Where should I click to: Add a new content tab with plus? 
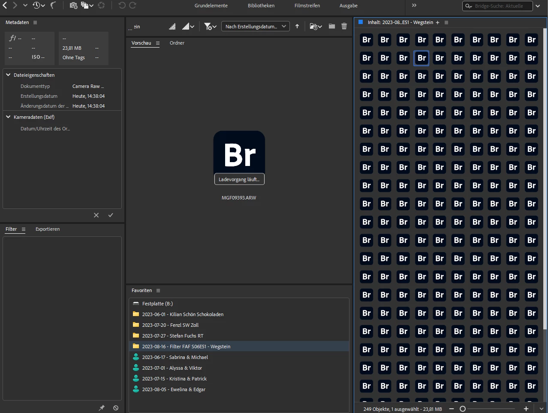click(438, 23)
